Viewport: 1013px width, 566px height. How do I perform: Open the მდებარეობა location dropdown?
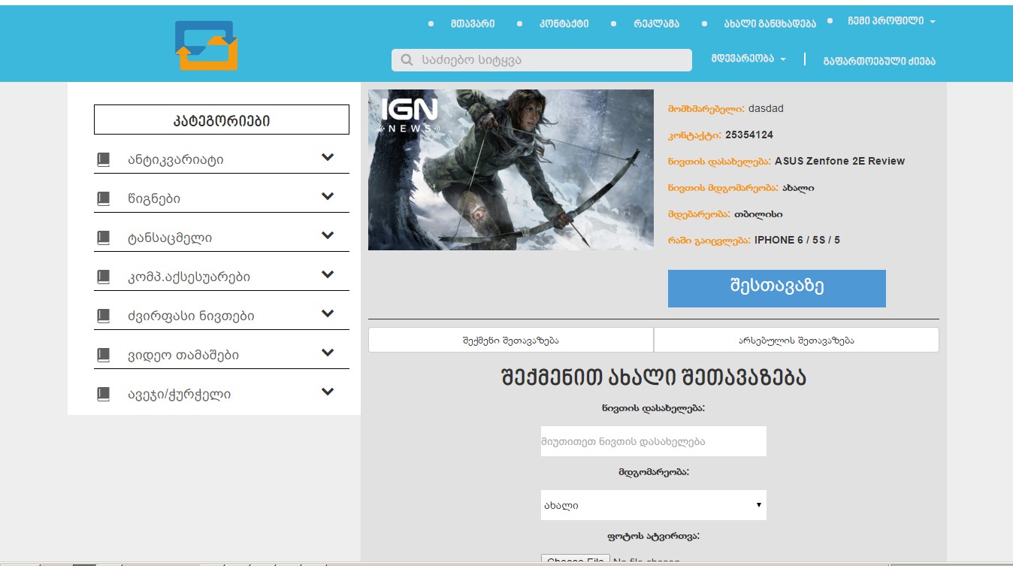tap(748, 59)
